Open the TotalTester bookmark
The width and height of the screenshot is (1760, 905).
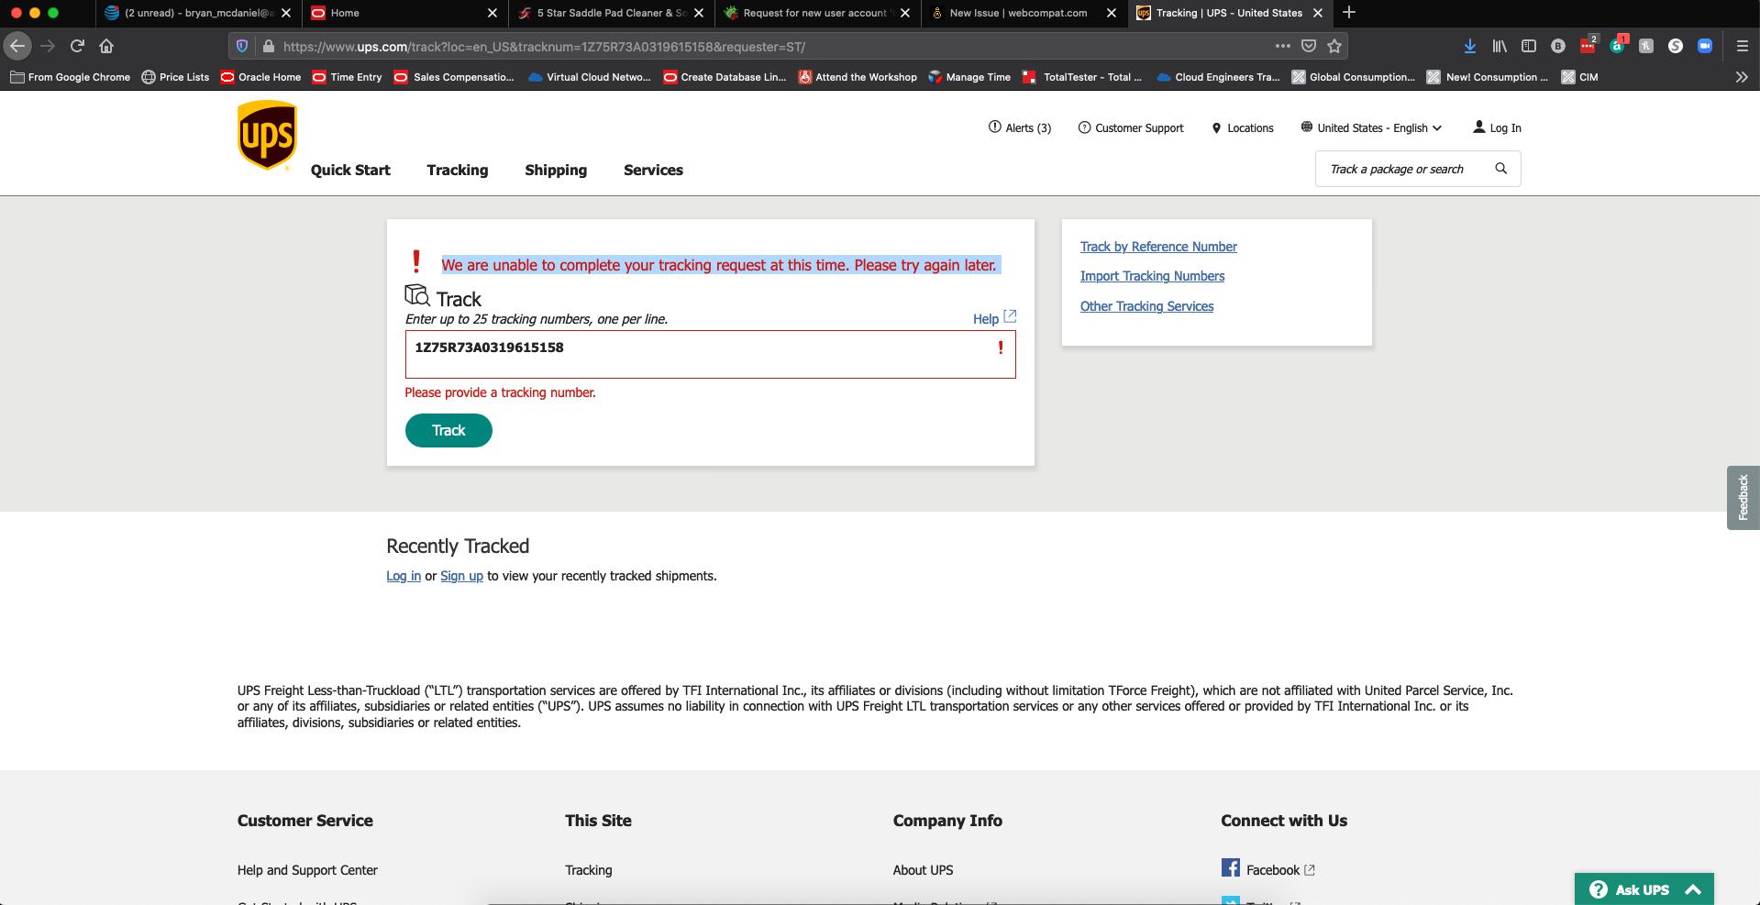pyautogui.click(x=1082, y=77)
